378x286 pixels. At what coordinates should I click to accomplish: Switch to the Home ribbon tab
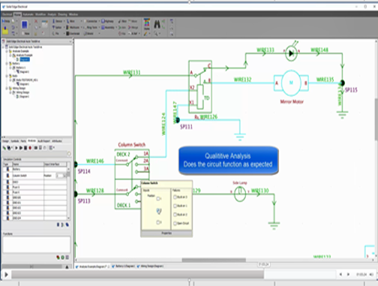click(x=17, y=14)
